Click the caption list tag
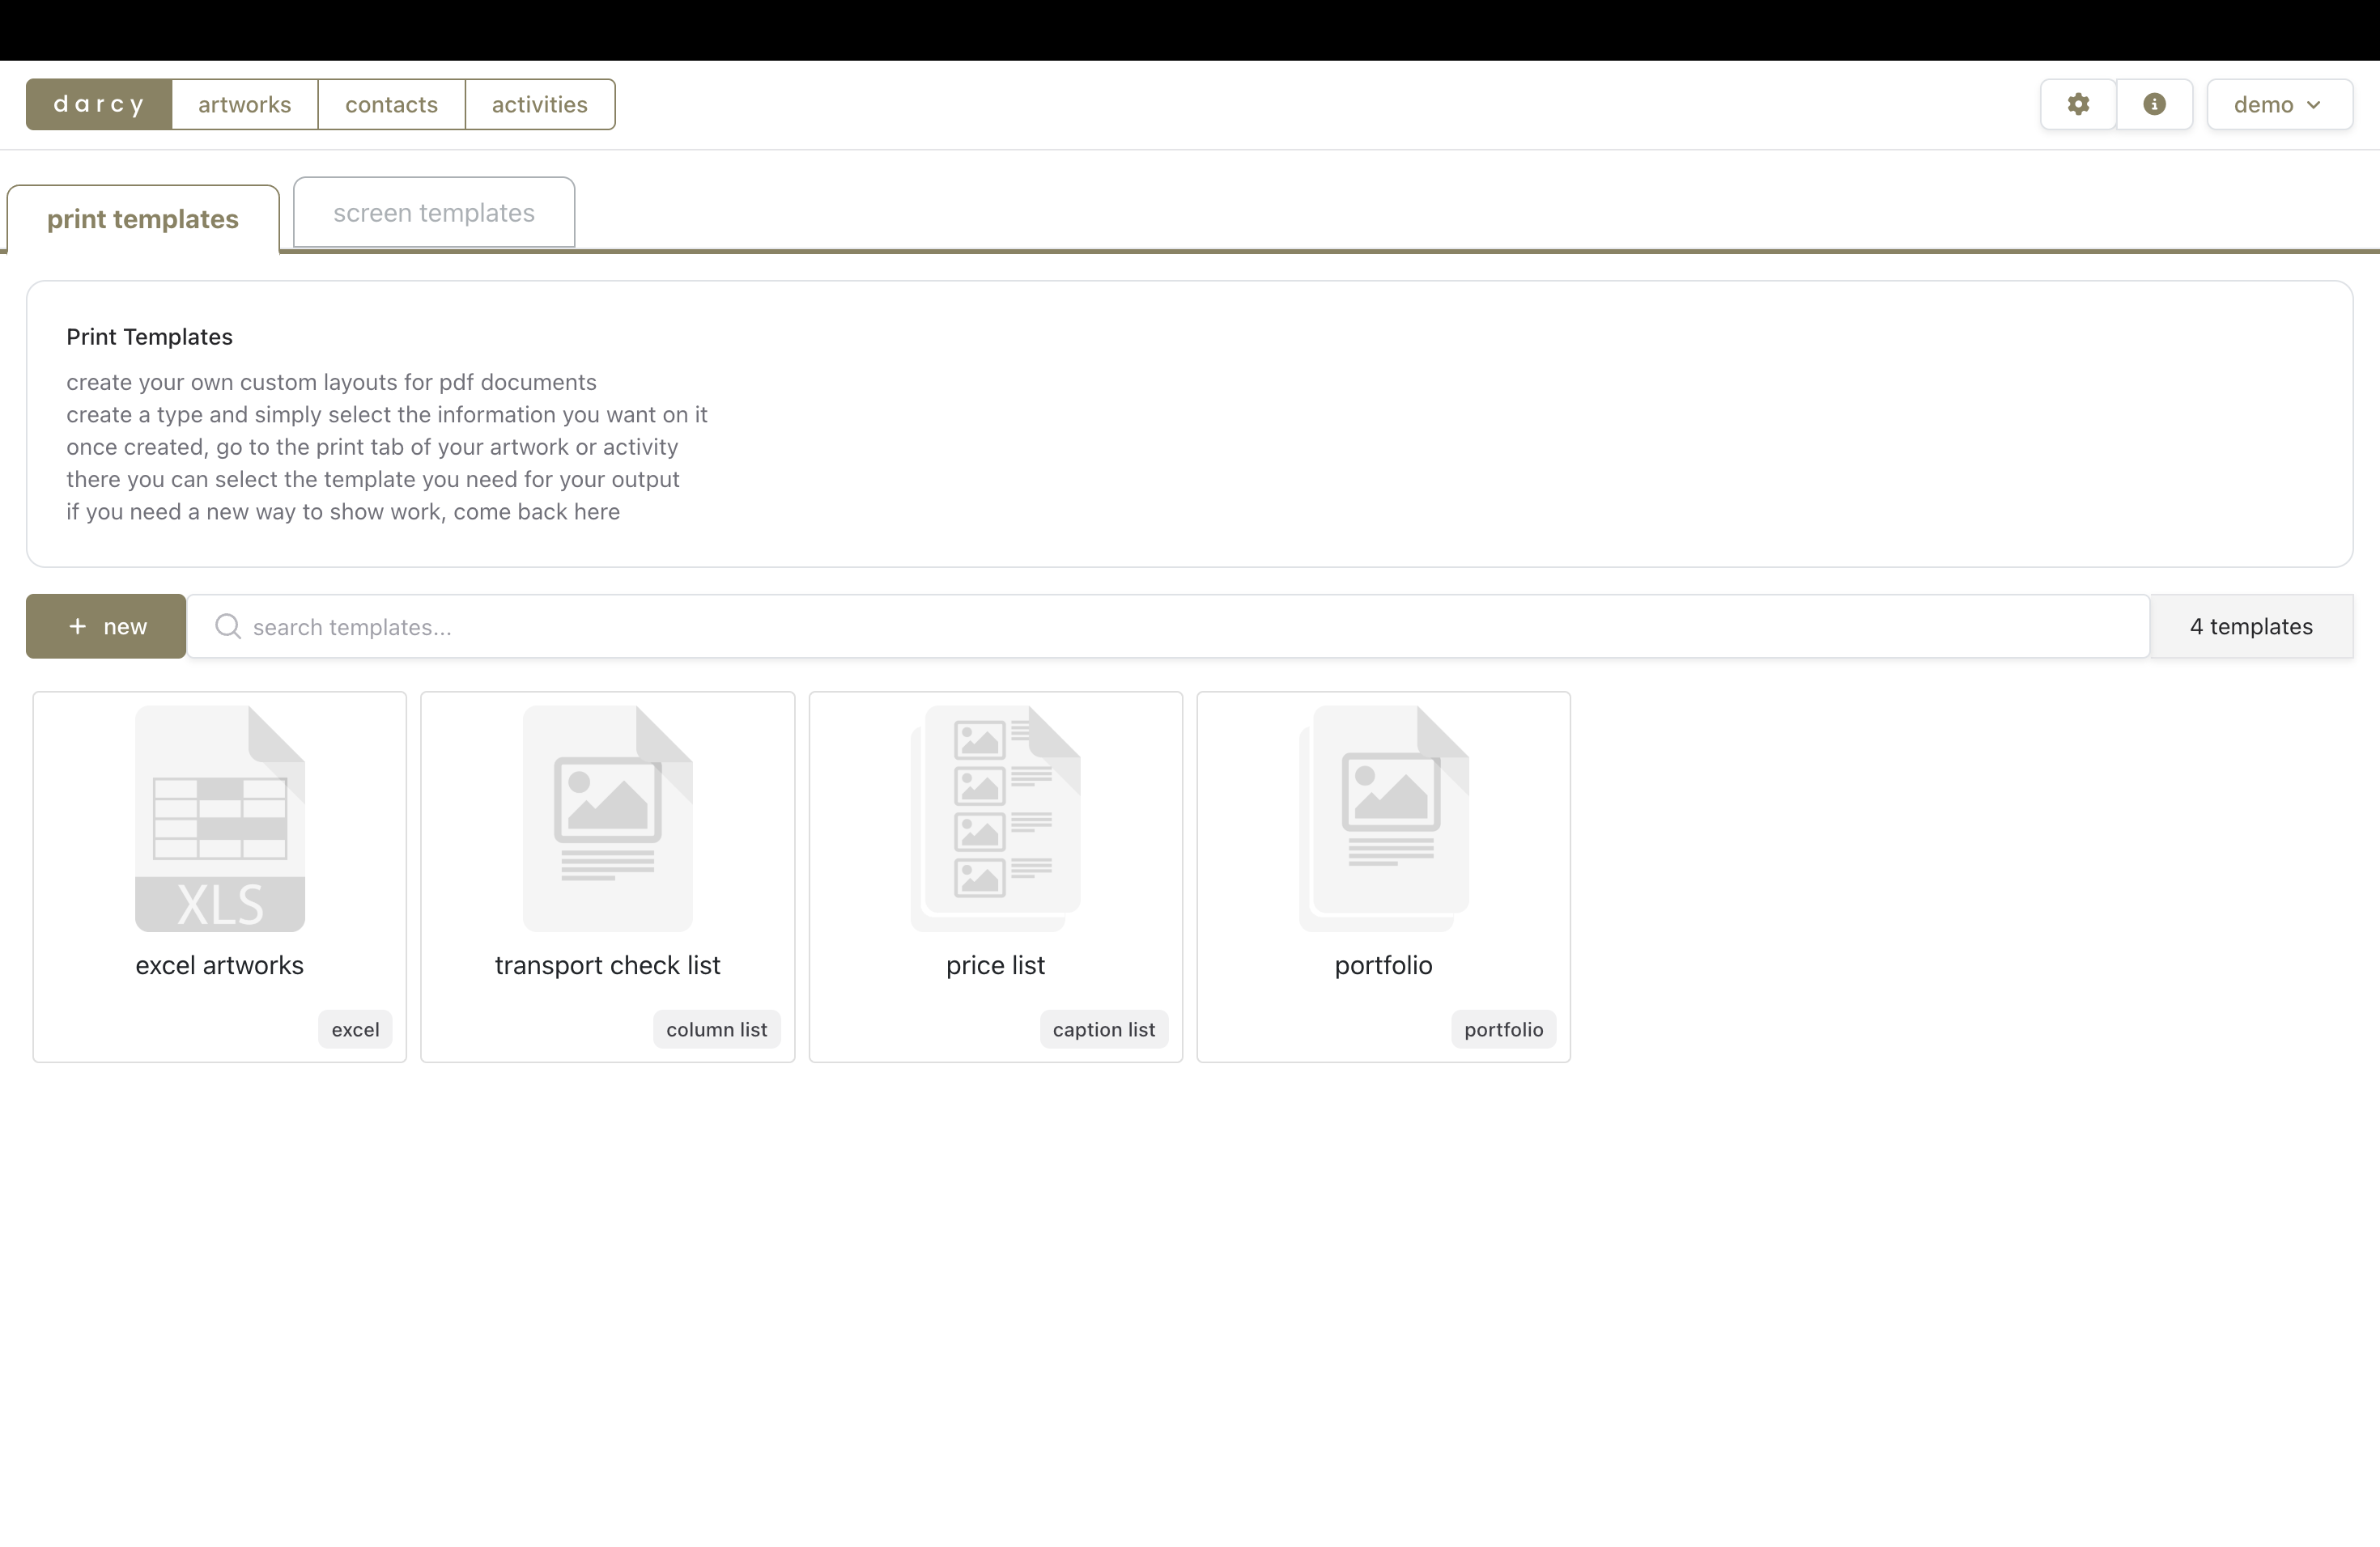The width and height of the screenshot is (2380, 1547). pos(1103,1029)
